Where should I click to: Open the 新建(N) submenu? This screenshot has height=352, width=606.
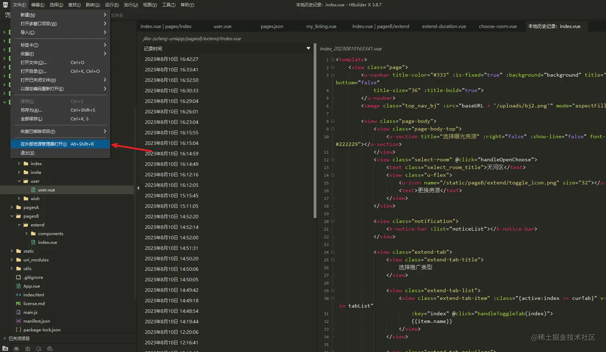pos(61,15)
